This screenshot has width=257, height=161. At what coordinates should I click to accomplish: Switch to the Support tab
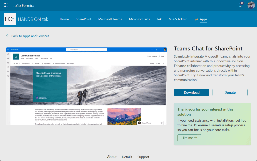point(143,157)
